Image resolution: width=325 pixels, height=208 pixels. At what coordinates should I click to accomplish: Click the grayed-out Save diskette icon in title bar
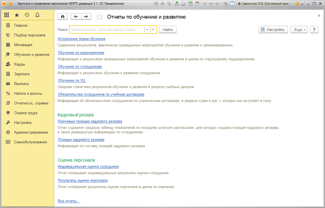click(x=156, y=4)
